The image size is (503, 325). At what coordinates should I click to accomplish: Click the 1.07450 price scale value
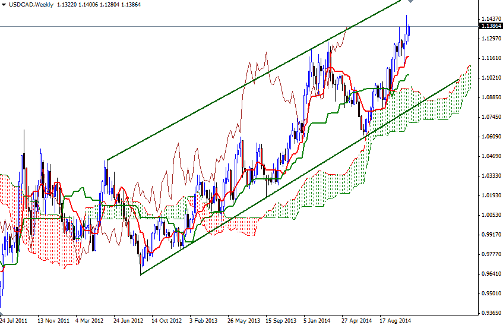(x=491, y=117)
